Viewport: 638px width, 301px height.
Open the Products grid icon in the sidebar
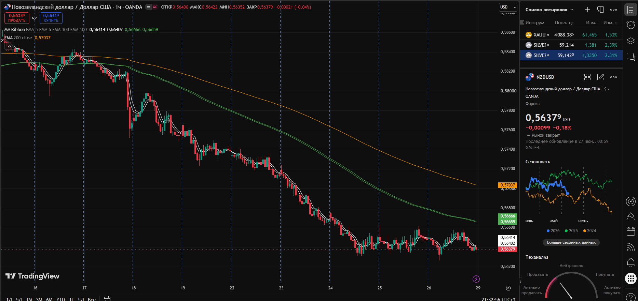coord(630,279)
